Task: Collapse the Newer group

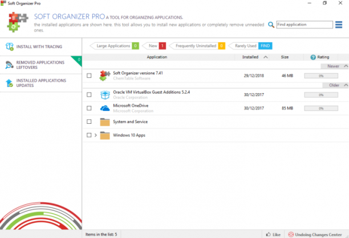Action: pos(346,66)
